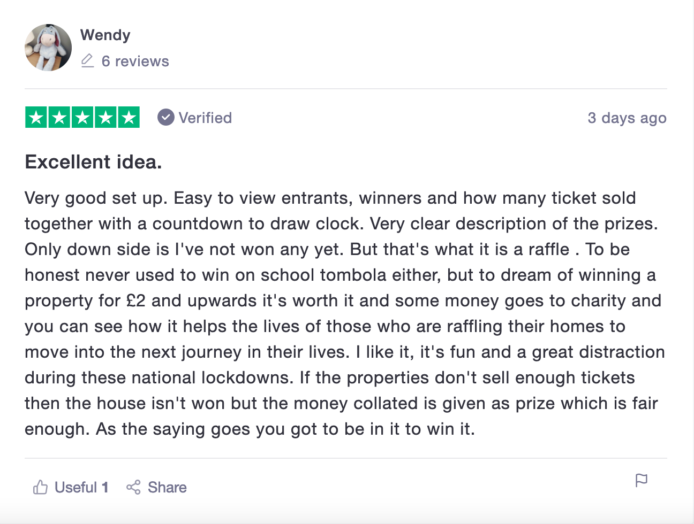Click the useful count number 1
The height and width of the screenshot is (524, 694).
[105, 488]
